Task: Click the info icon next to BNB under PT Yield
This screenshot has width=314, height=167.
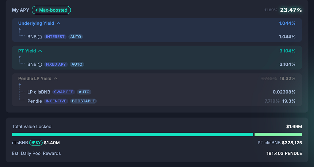Action: 40,64
